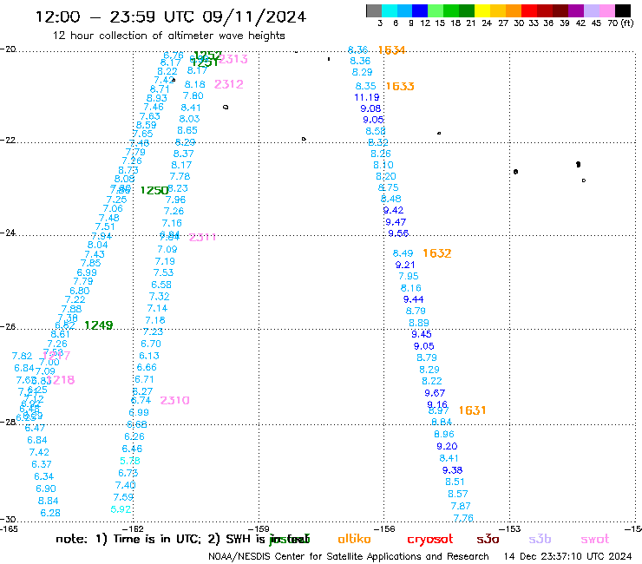Click the wave height value '9.08'
Screen dimensions: 642x564
tap(370, 108)
